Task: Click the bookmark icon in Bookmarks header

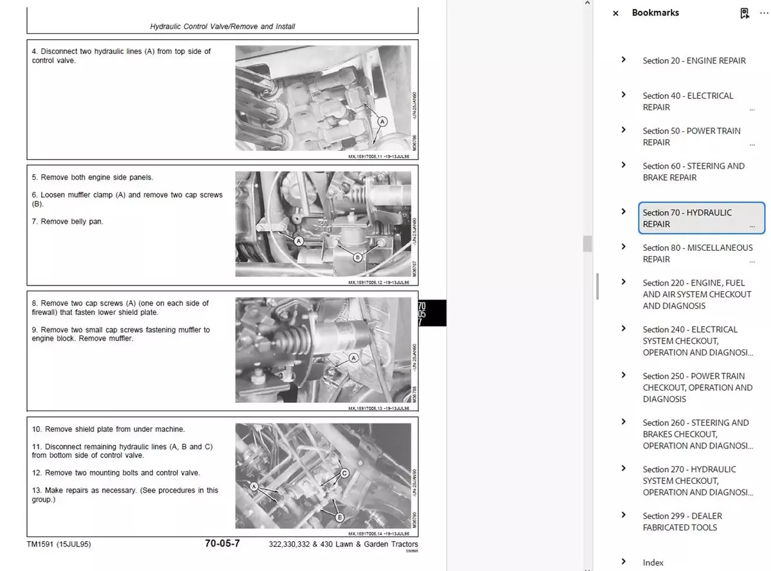Action: pos(745,13)
